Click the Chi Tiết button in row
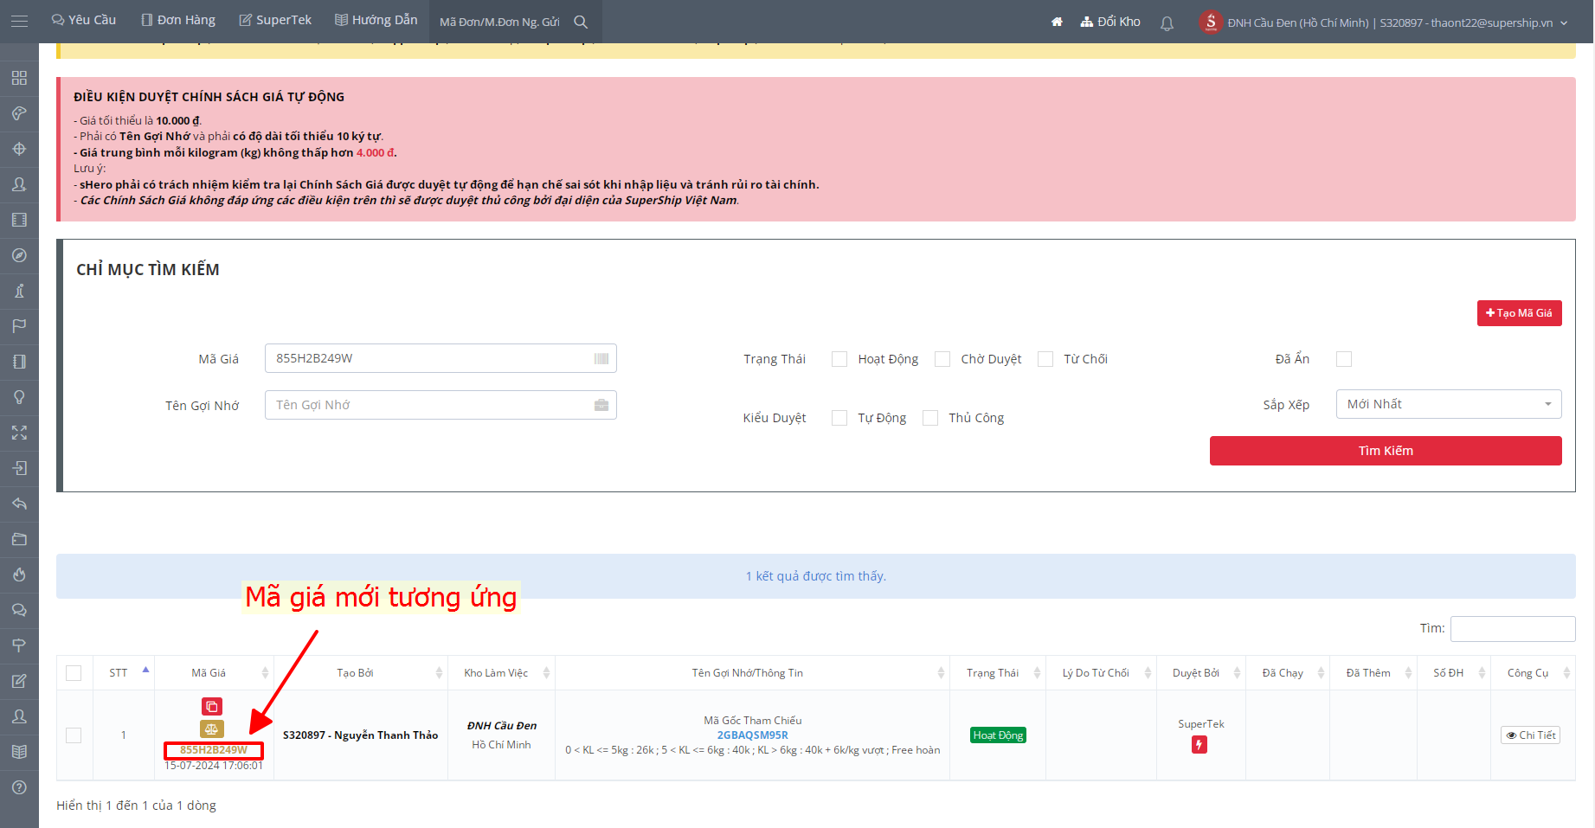This screenshot has height=828, width=1595. [1530, 735]
